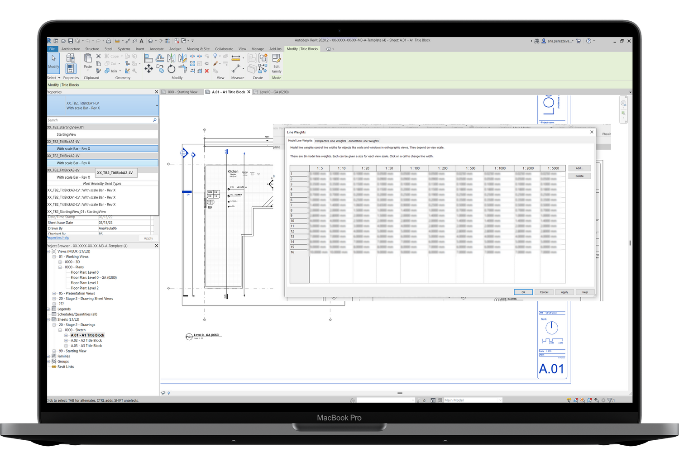Switch to Perspective Line Weights tab
Viewport: 679px width, 476px height.
330,141
